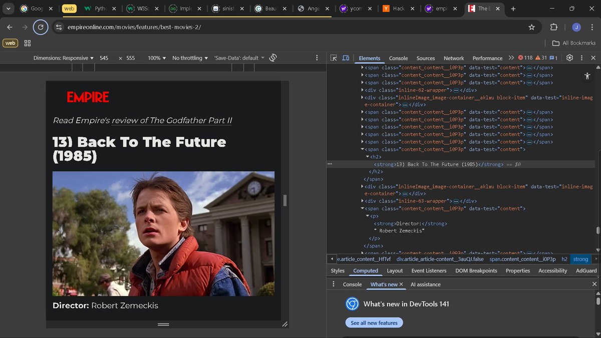Click the viewport height field showing 555
Image resolution: width=601 pixels, height=338 pixels.
click(131, 58)
